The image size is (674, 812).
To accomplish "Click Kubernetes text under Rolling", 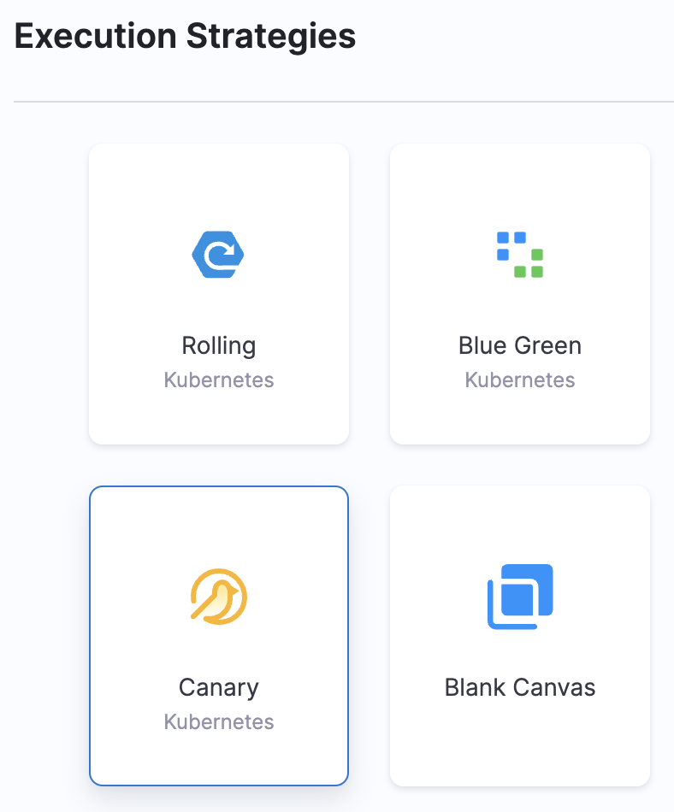I will click(219, 380).
